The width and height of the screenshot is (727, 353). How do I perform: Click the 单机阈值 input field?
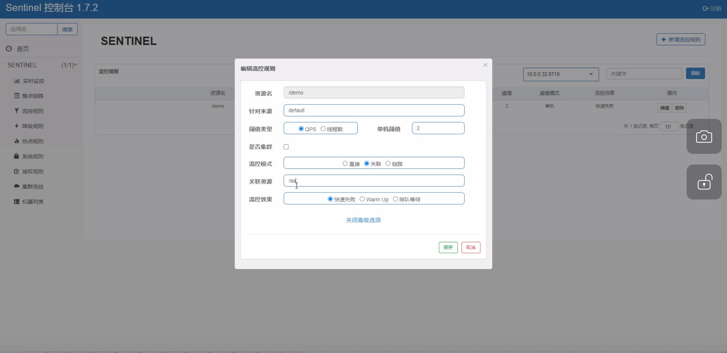438,128
